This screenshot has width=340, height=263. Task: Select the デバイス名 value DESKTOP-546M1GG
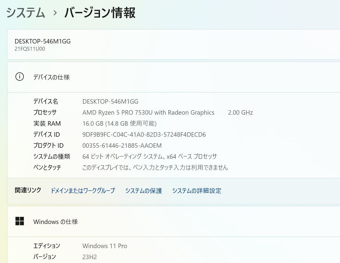(110, 102)
